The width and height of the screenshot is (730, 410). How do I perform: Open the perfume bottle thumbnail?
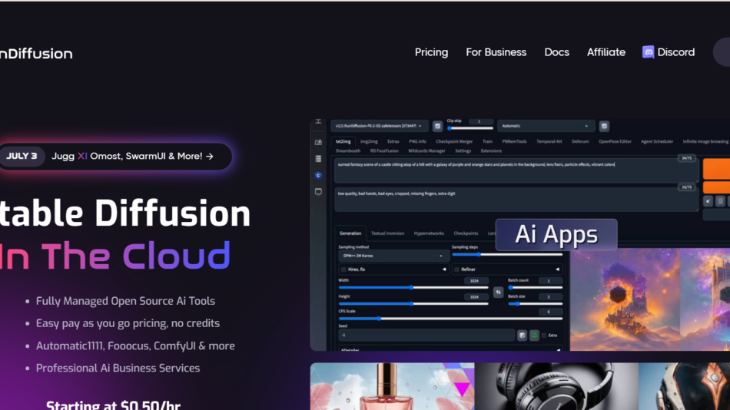[x=392, y=386]
